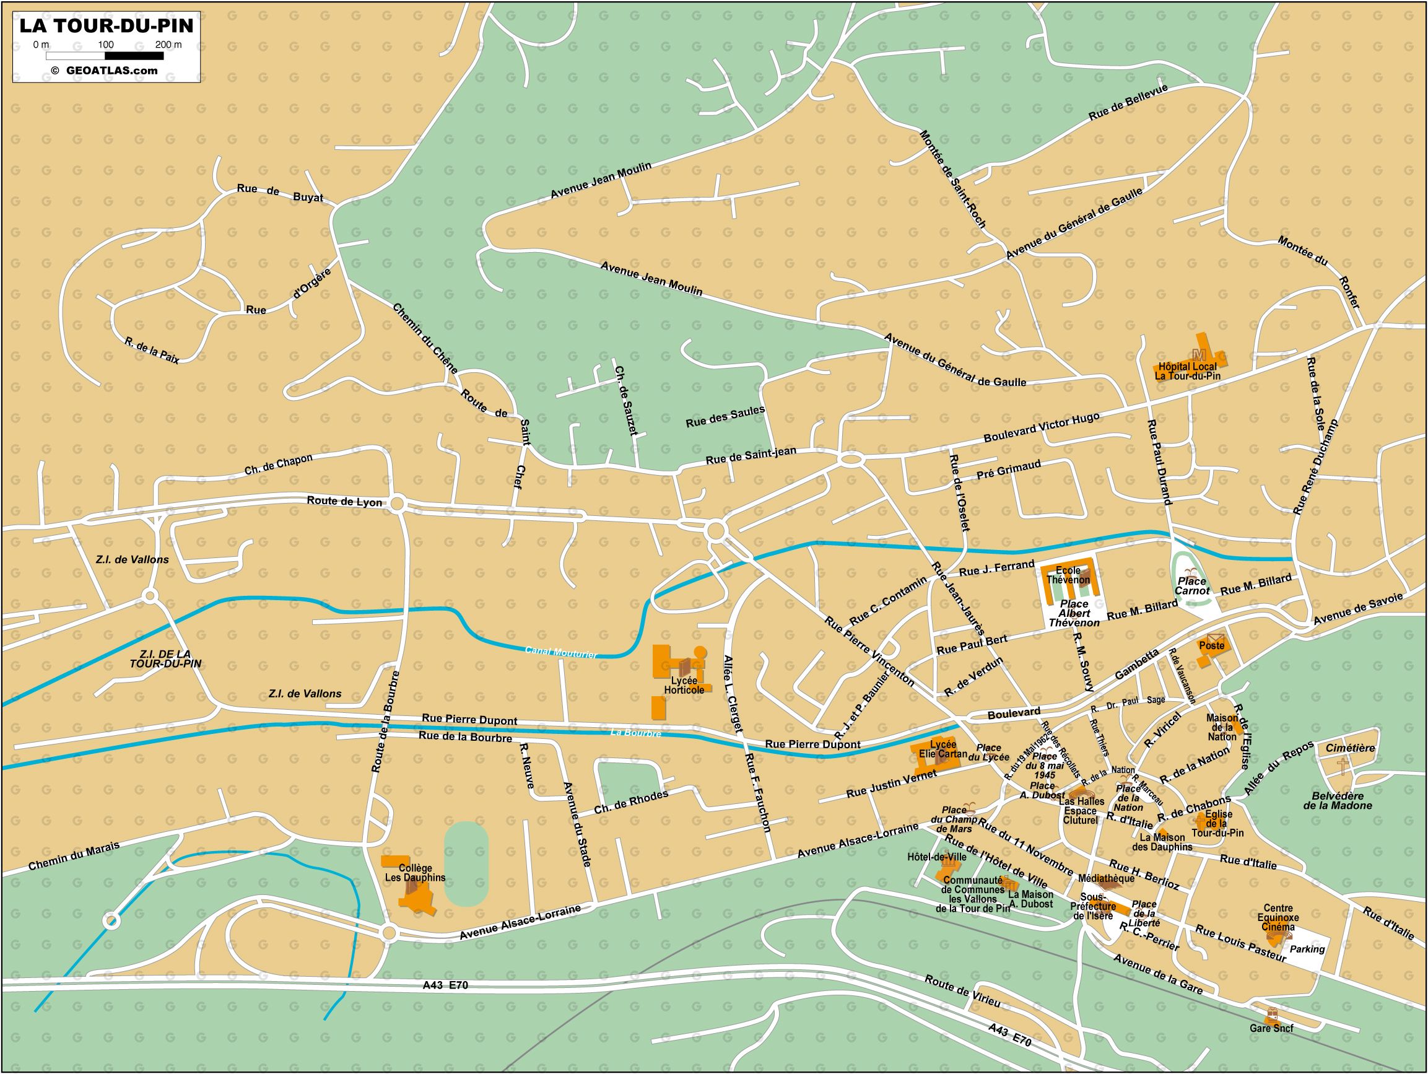This screenshot has height=1074, width=1428.
Task: Click the Canal Mouturier label
Action: pos(560,652)
